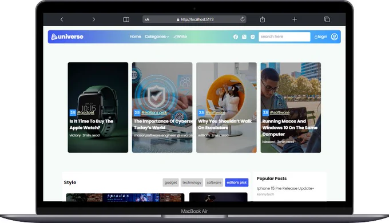This screenshot has height=223, width=389.
Task: Click the #software tag on Macos card
Action: (x=280, y=112)
